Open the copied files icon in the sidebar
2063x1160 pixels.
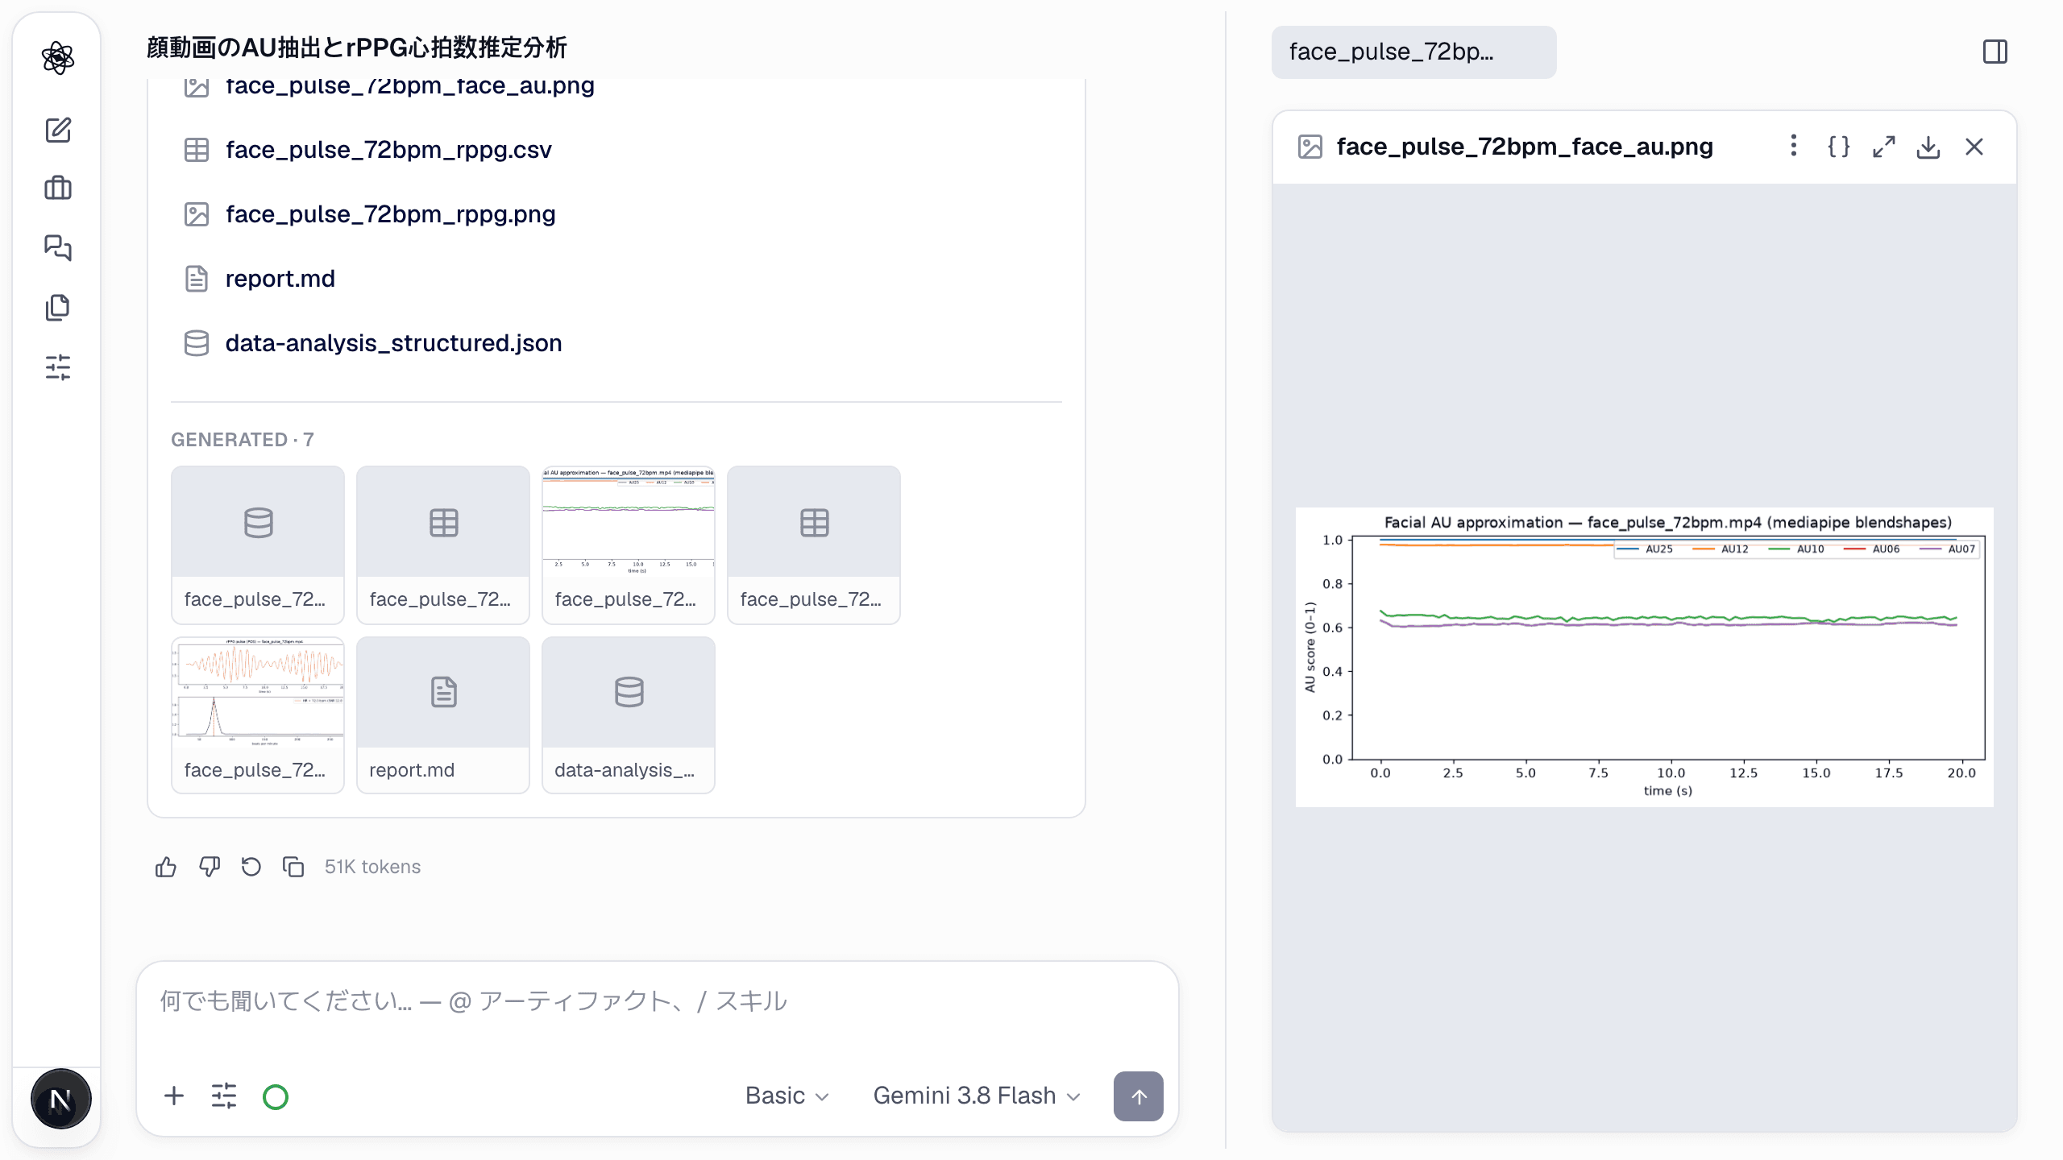pos(58,307)
